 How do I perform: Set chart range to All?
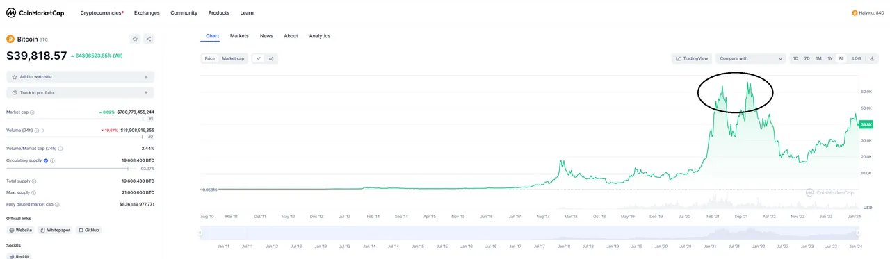(841, 58)
